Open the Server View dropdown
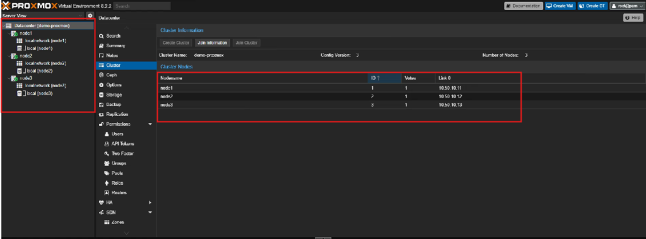The height and width of the screenshot is (239, 646). 80,16
